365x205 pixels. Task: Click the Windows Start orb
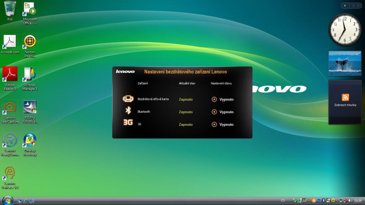coord(7,200)
